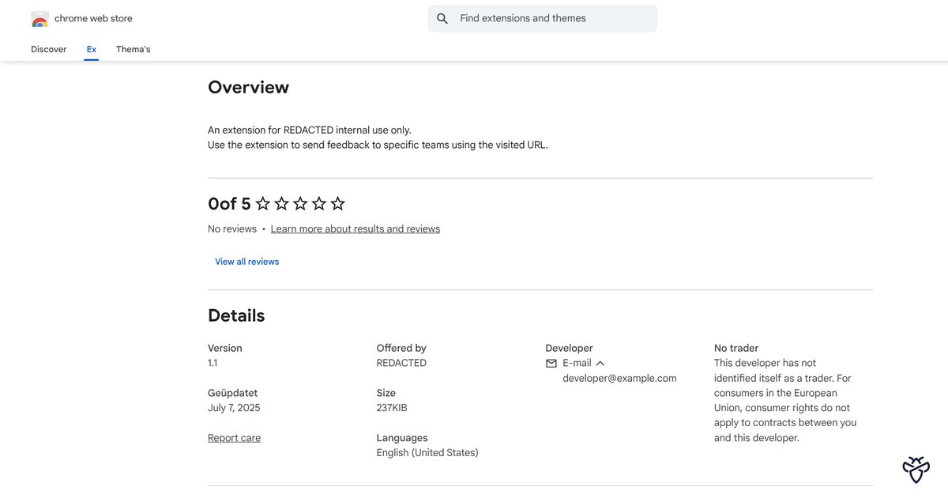Viewport: 948px width, 502px height.
Task: Click English (United States) language value
Action: [427, 453]
